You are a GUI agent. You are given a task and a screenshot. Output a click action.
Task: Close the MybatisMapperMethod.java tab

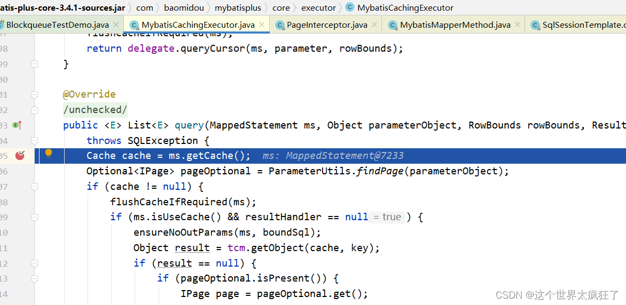click(518, 25)
